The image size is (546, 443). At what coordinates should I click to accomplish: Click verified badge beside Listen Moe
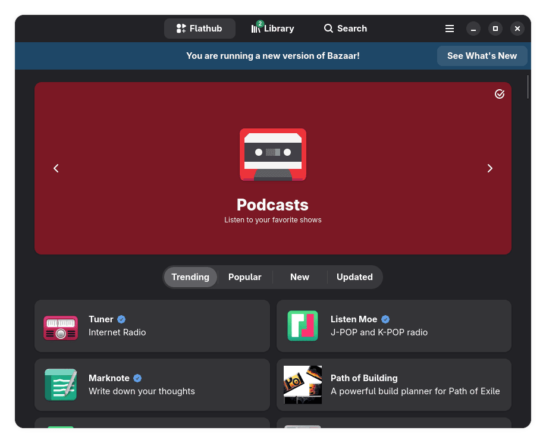[x=385, y=319]
